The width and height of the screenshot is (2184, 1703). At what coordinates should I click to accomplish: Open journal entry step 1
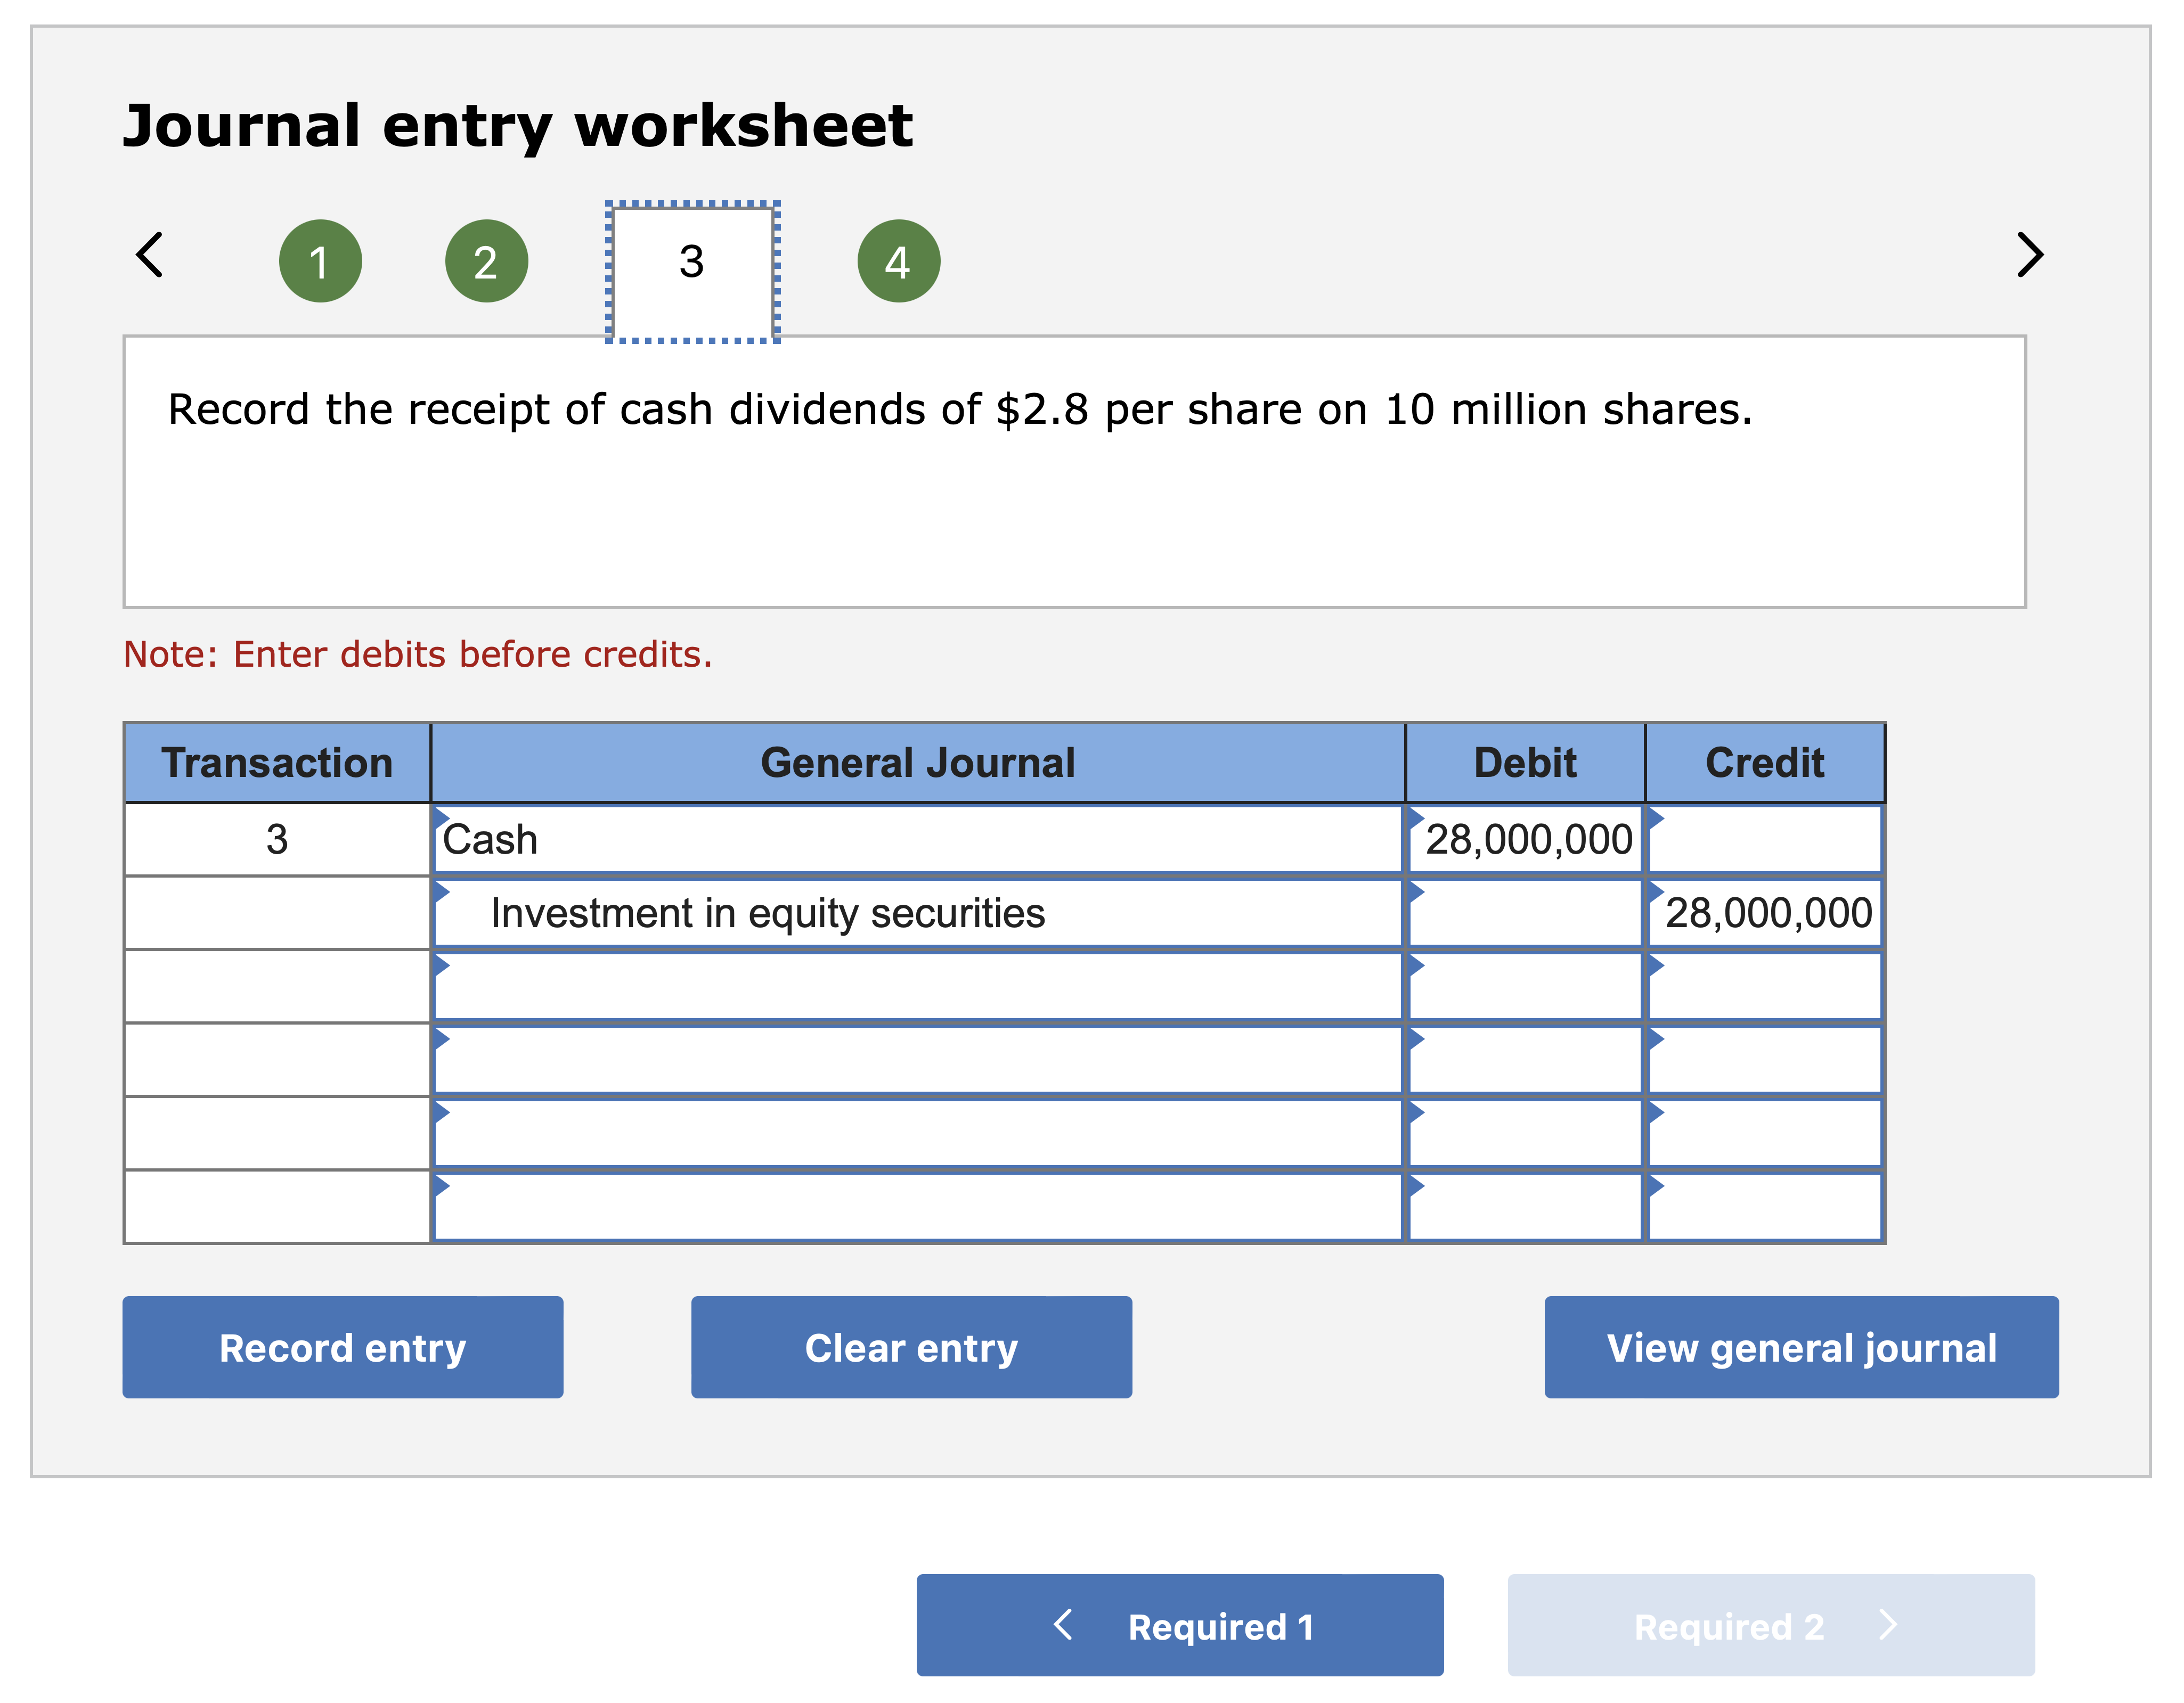tap(320, 261)
